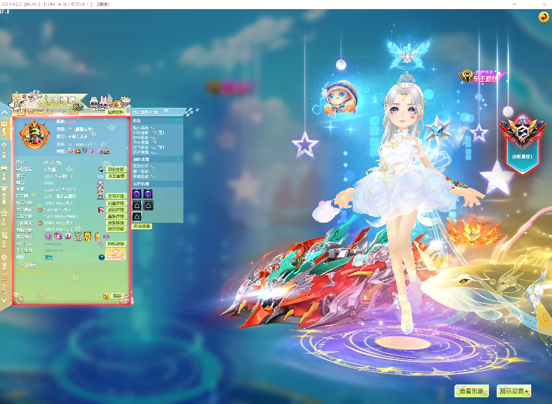This screenshot has width=552, height=404.
Task: Click the 职业生涯 career button
Action: point(116,170)
